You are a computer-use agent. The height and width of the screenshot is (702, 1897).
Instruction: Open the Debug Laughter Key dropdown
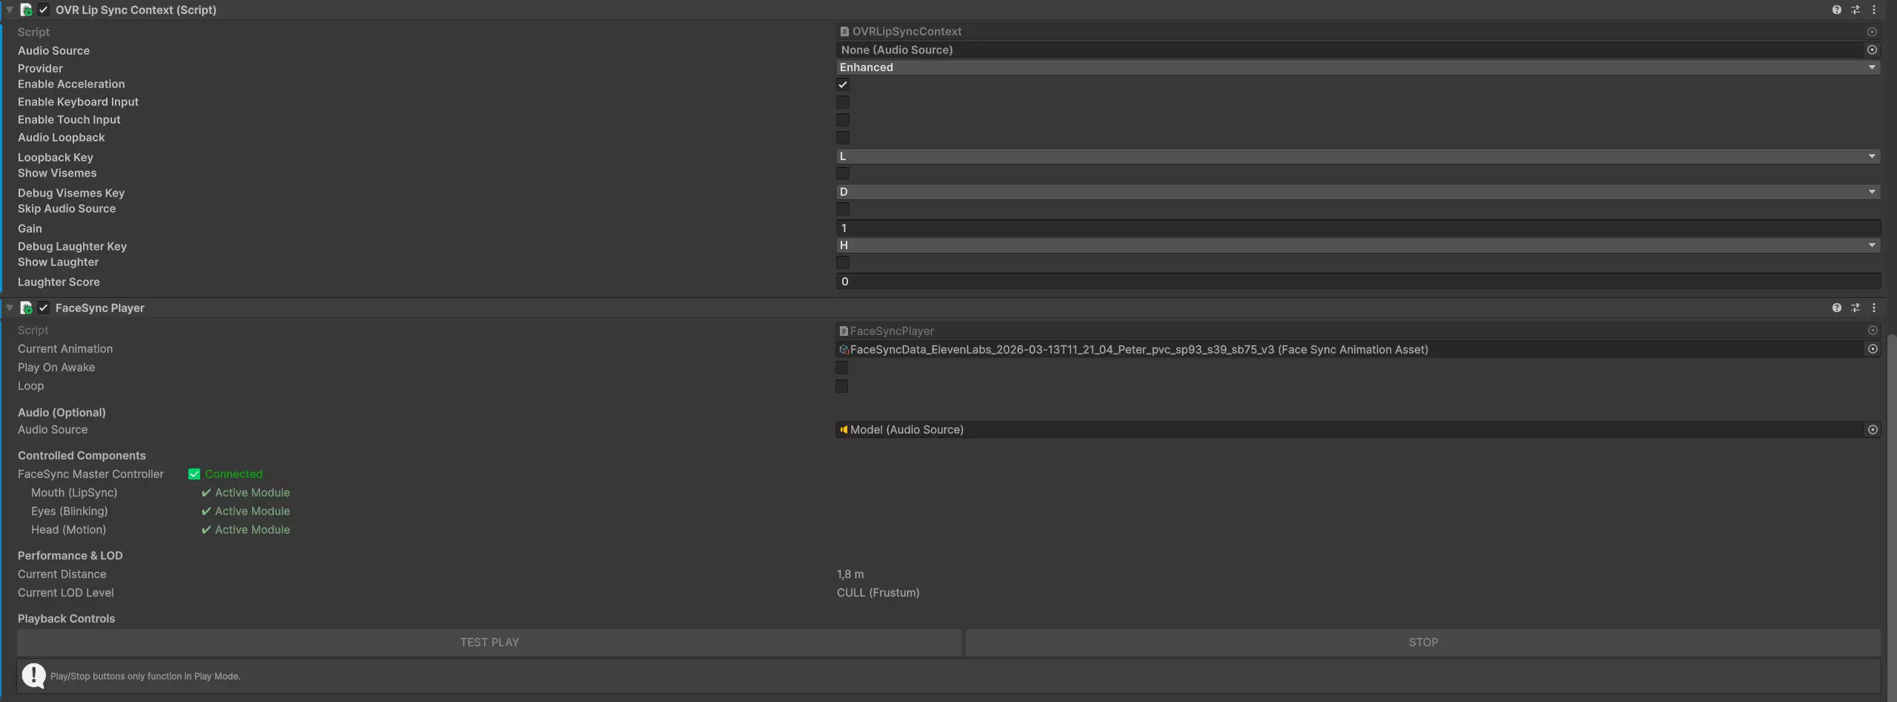[1358, 245]
